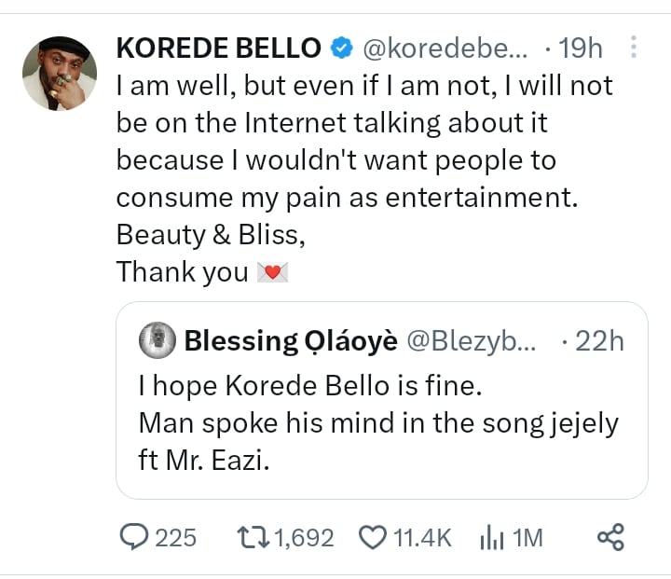Click the blue verified badge
Viewport: 671px width, 579px height.
pyautogui.click(x=343, y=48)
